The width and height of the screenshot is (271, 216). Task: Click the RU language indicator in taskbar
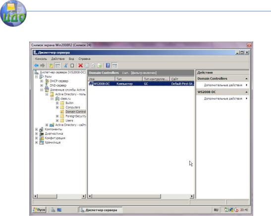[x=216, y=210]
